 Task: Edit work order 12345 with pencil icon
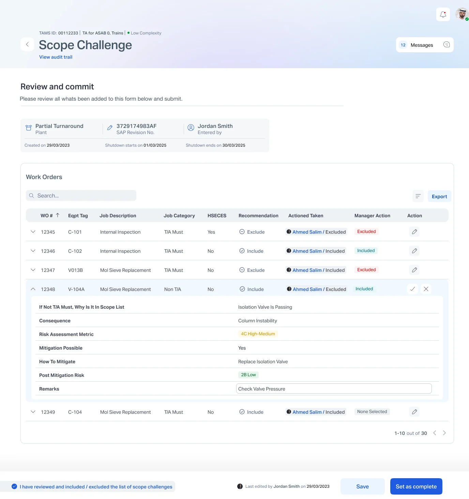tap(414, 232)
